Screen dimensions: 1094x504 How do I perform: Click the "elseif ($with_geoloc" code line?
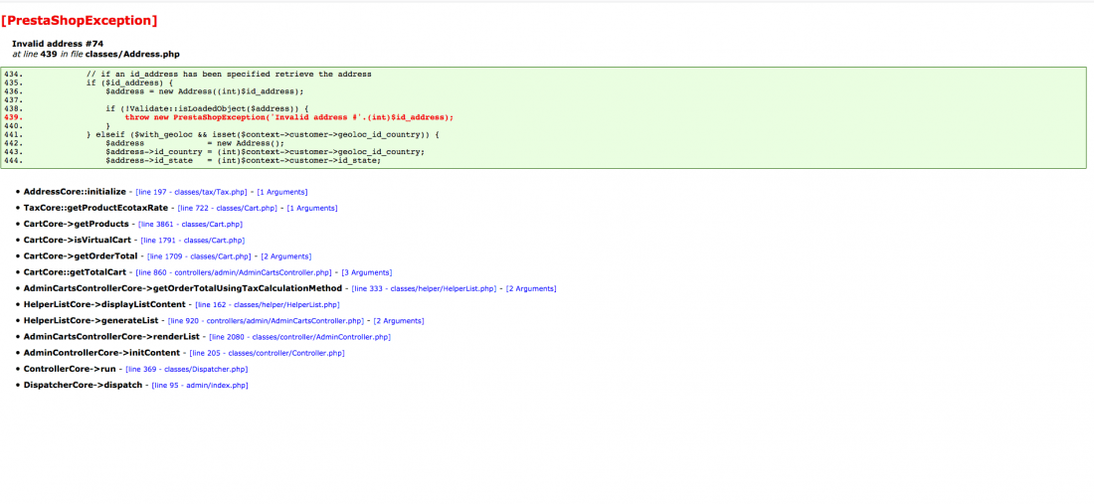(263, 134)
